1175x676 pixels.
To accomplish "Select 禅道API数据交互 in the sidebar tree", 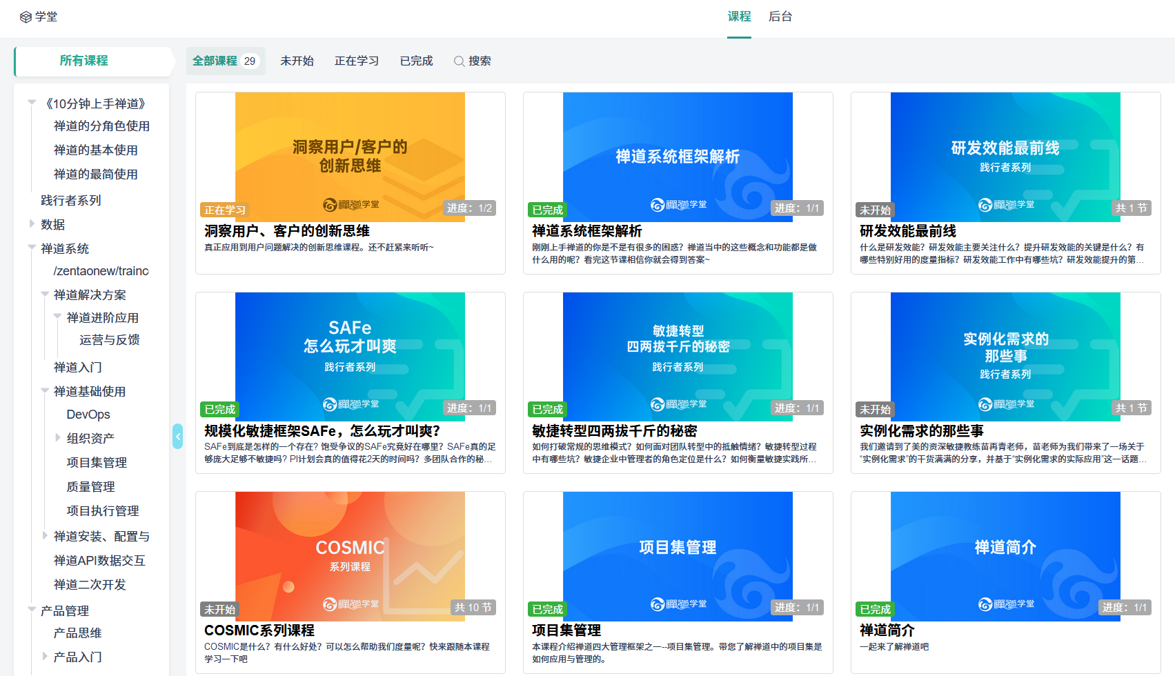I will tap(99, 561).
